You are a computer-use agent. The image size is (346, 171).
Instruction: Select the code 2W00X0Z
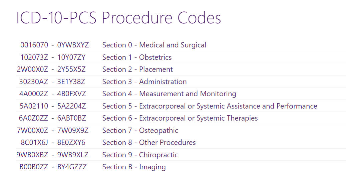pyautogui.click(x=32, y=69)
